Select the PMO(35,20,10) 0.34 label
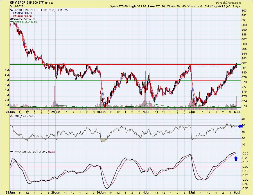The width and height of the screenshot is (253, 195). point(30,152)
